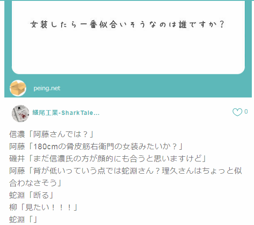Click the line mentioning 180cmの骨皮筋右衛門
The width and height of the screenshot is (254, 225).
96,147
